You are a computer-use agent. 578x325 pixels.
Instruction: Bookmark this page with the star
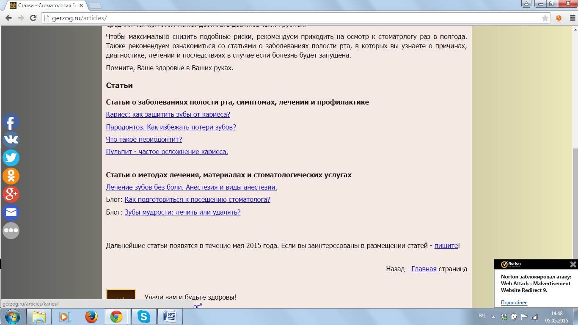pos(545,18)
